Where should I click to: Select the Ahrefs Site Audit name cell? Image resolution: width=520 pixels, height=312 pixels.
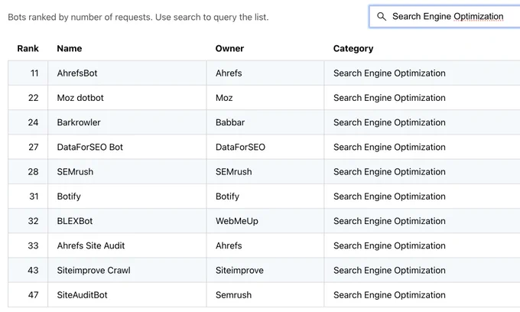point(127,245)
